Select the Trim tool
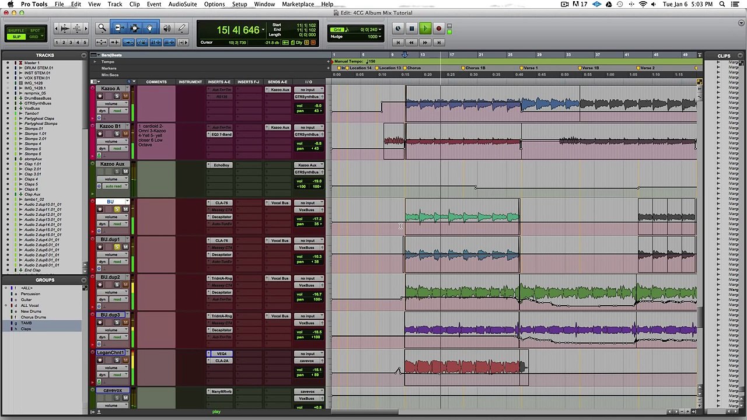Image resolution: width=747 pixels, height=420 pixels. coord(118,28)
